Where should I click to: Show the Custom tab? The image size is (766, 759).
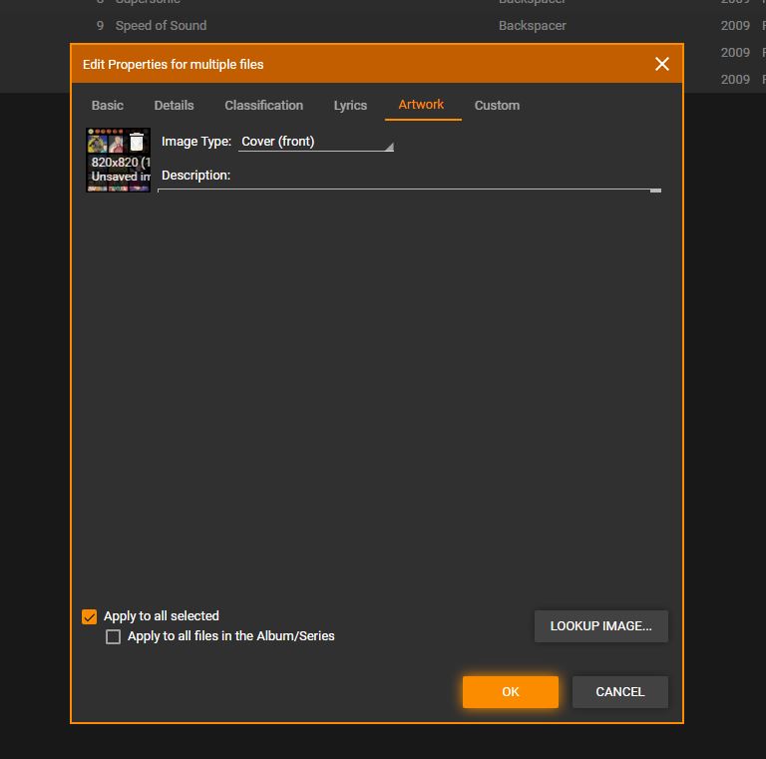(x=497, y=105)
